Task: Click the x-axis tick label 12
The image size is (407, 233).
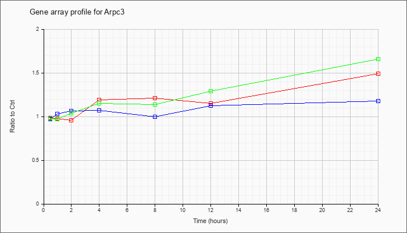Action: 210,210
